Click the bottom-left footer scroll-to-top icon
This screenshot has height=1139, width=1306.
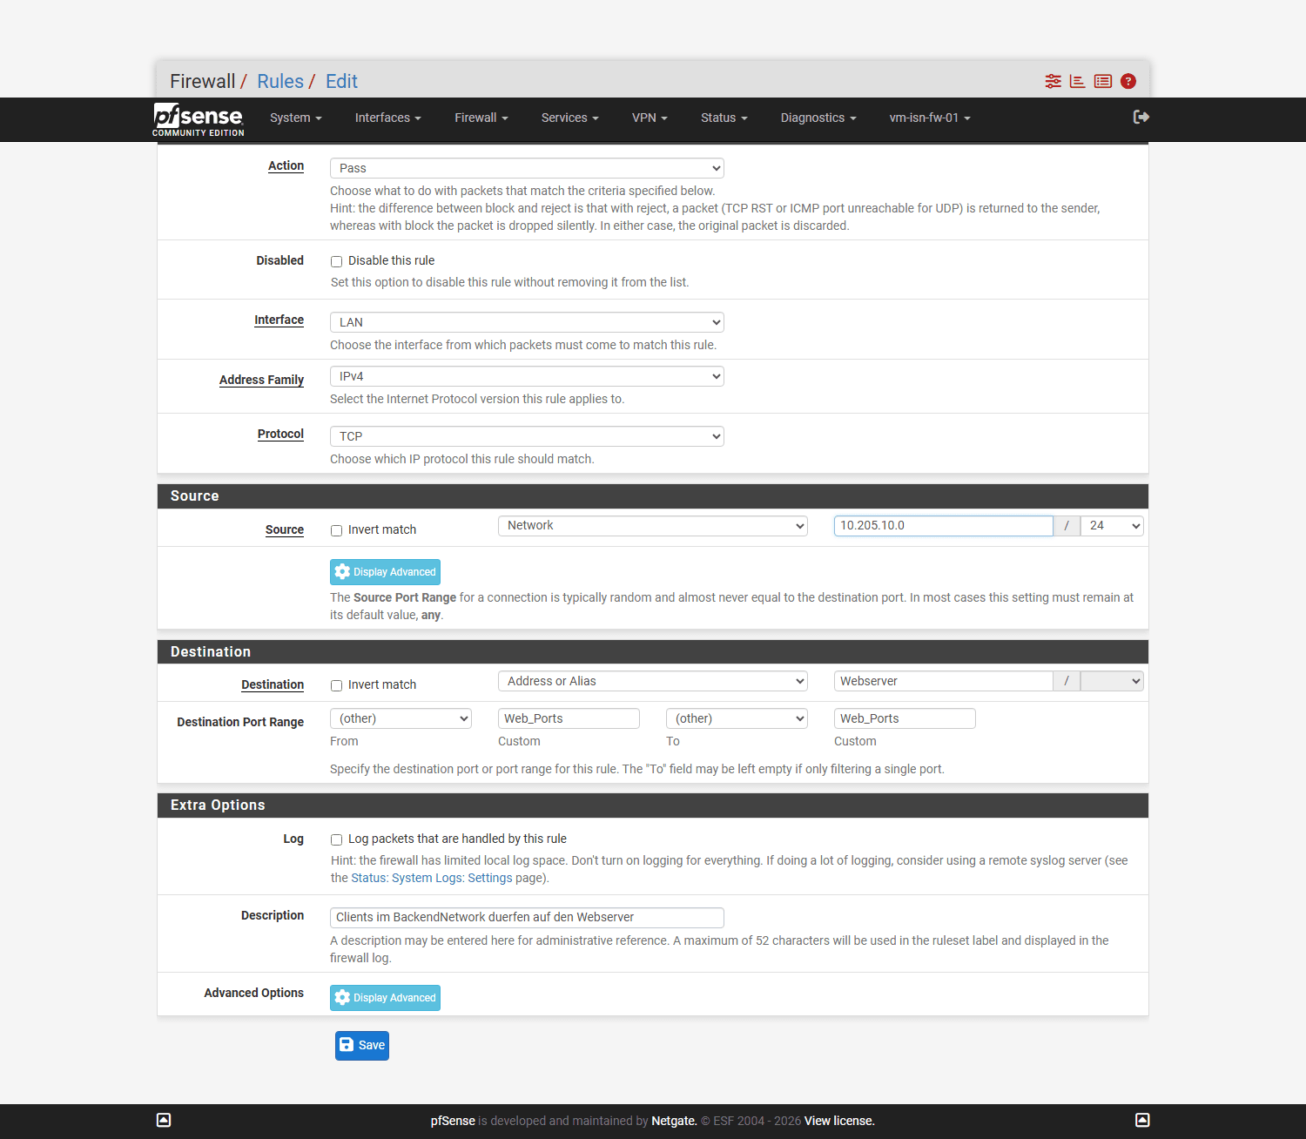pos(164,1120)
